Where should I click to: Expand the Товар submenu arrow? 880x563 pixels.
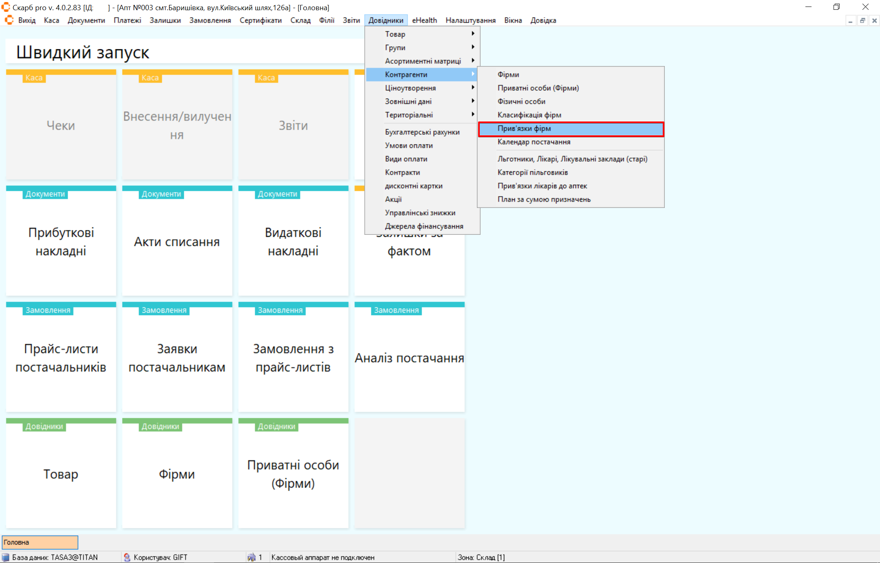pyautogui.click(x=473, y=34)
